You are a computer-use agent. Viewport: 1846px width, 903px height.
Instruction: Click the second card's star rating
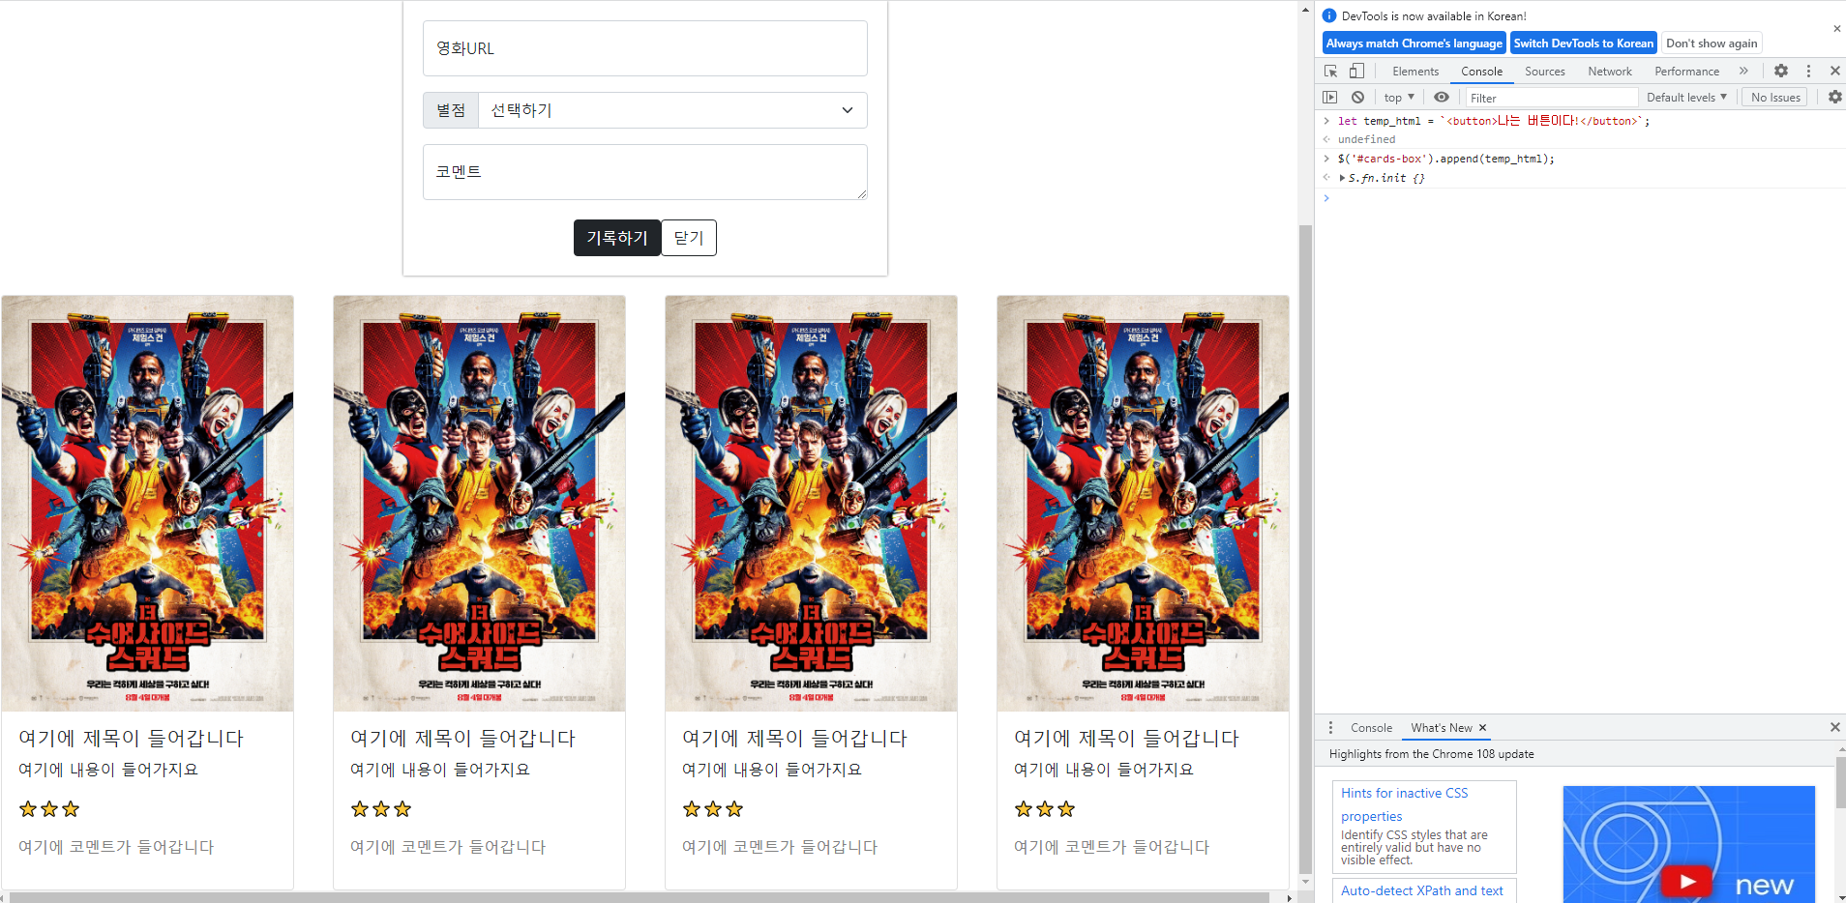[x=381, y=809]
